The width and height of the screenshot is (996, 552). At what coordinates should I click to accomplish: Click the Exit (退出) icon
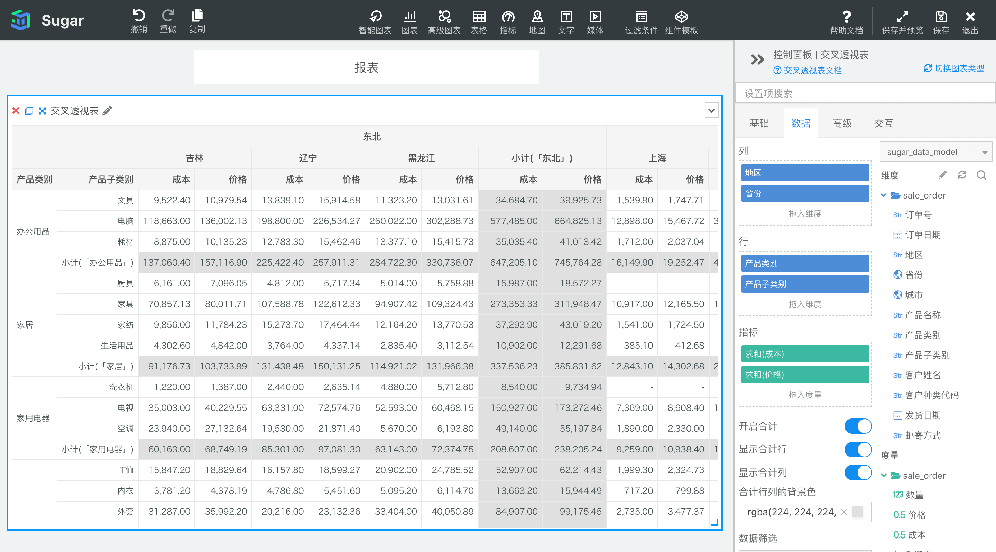[x=970, y=22]
